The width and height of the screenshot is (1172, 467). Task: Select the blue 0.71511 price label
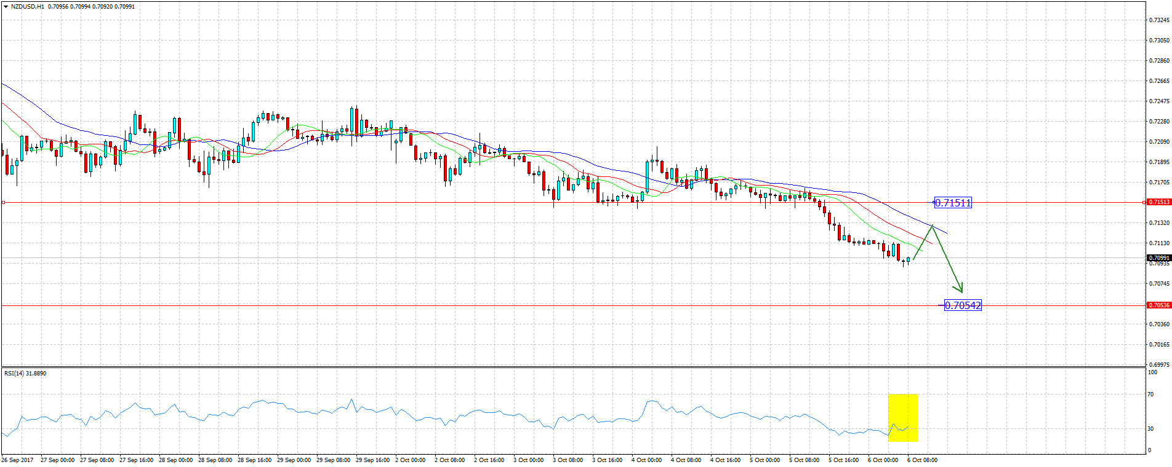pyautogui.click(x=953, y=203)
